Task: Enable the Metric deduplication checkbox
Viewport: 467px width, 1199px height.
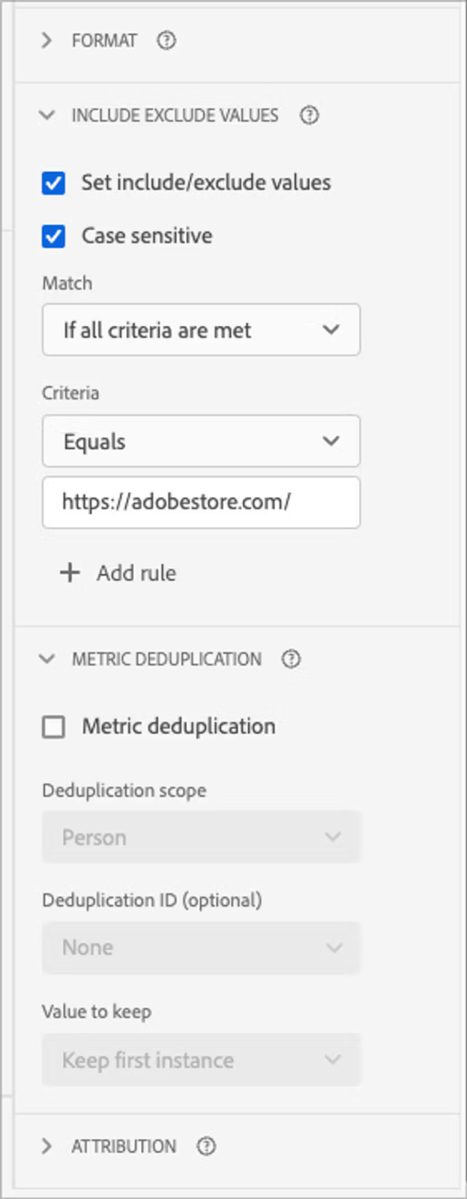Action: click(53, 726)
